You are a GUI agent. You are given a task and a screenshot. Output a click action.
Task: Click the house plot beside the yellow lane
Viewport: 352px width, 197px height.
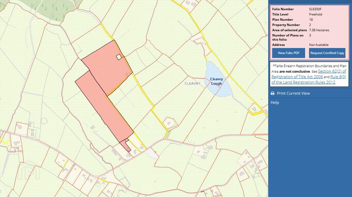tap(169, 123)
